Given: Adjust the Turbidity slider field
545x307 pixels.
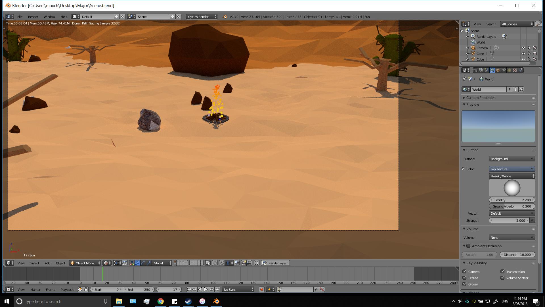Looking at the screenshot, I should pyautogui.click(x=512, y=200).
